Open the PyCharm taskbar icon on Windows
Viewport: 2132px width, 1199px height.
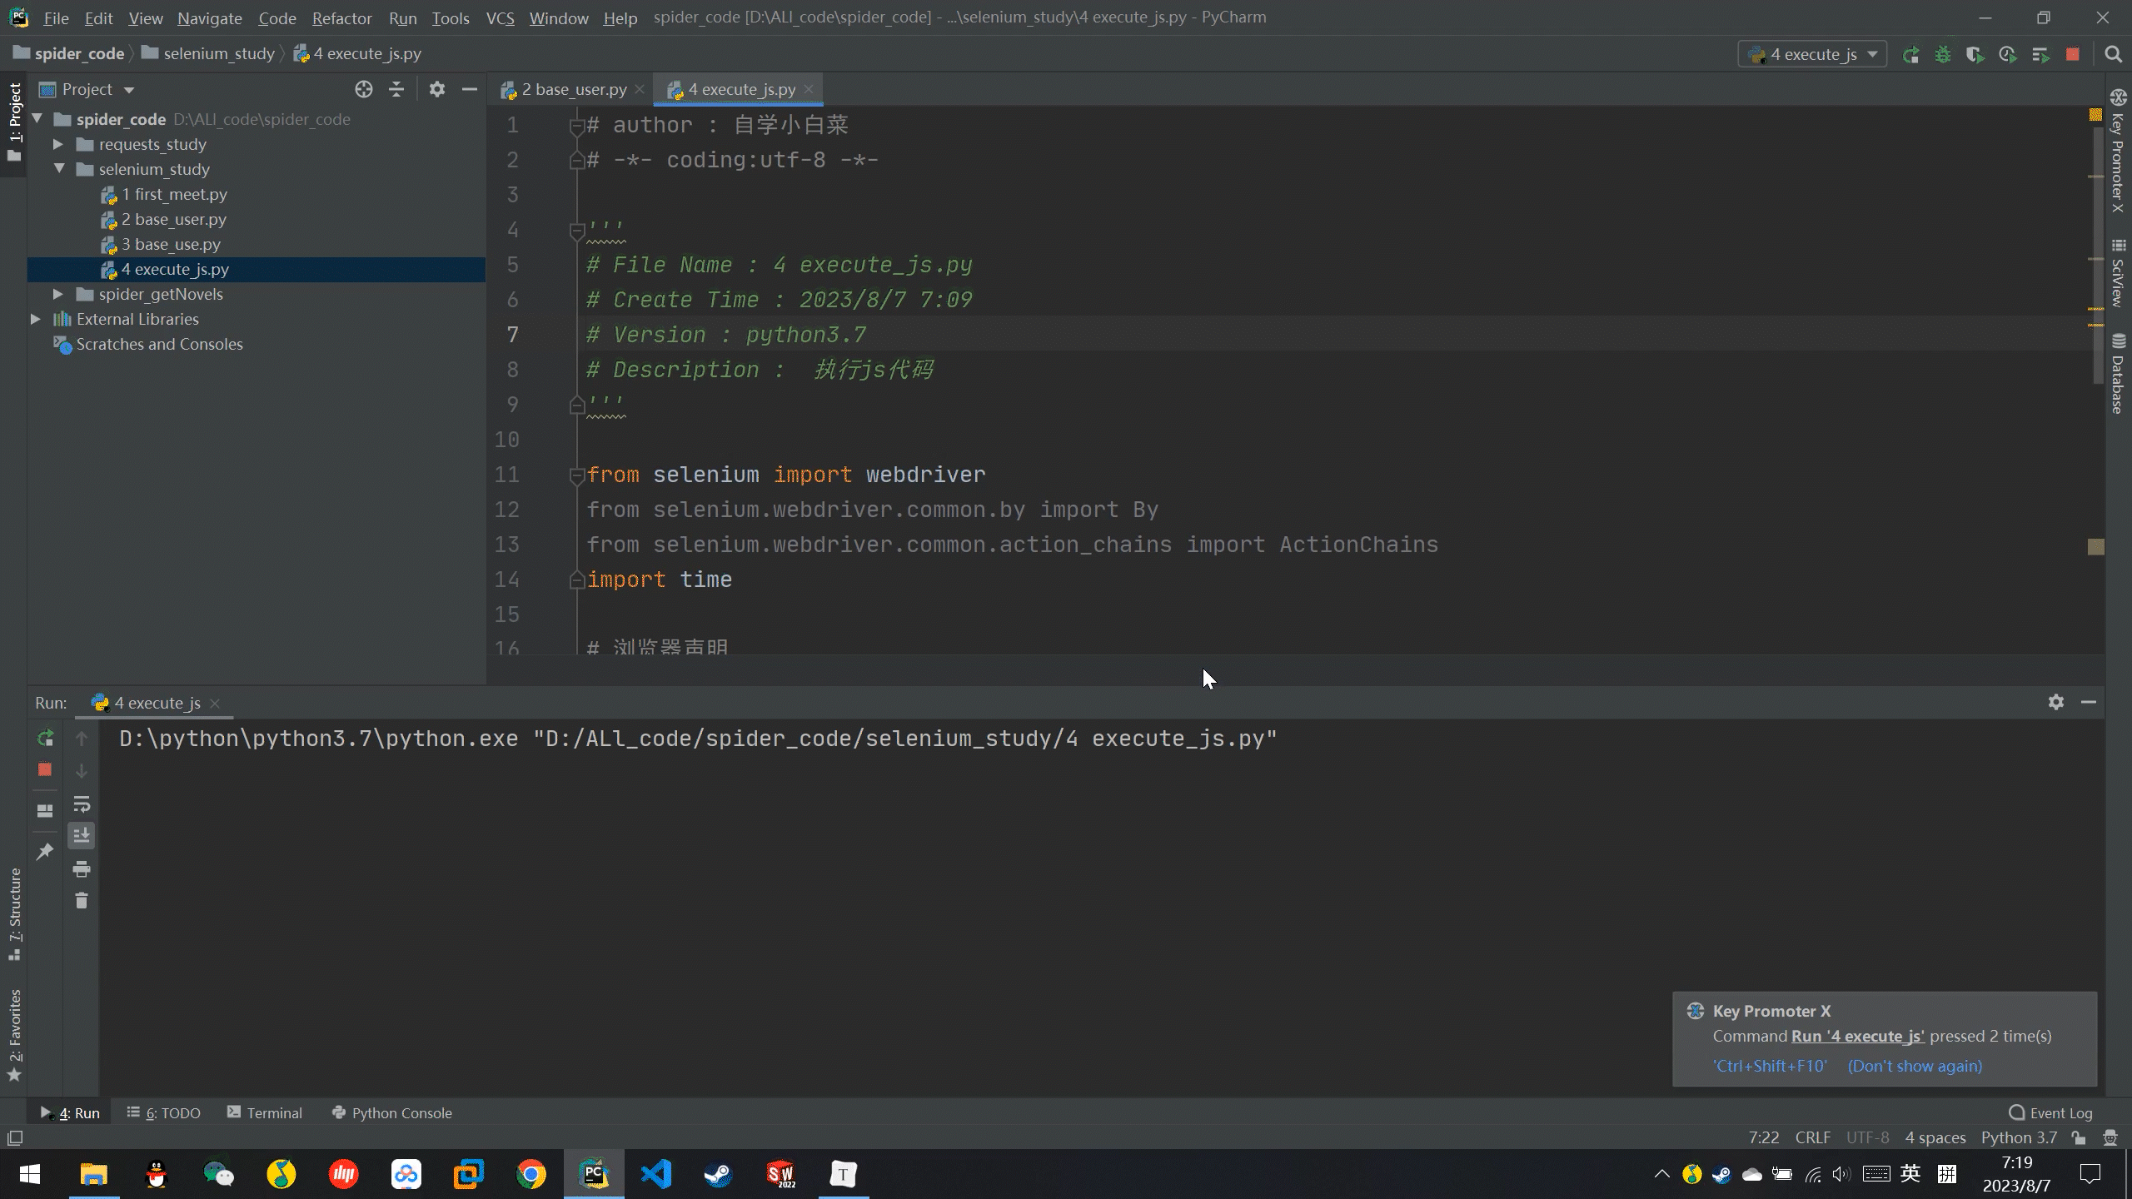(595, 1174)
